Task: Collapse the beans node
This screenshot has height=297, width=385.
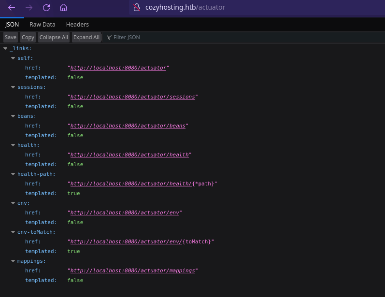Action: (x=14, y=116)
